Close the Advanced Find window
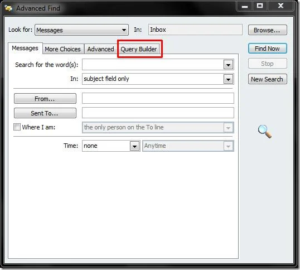Viewport: 300px width, 270px height. point(280,6)
